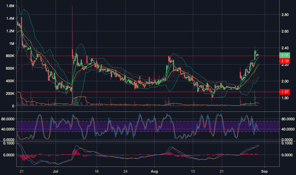Click the Aug date label
The image size is (296, 175).
point(154,171)
